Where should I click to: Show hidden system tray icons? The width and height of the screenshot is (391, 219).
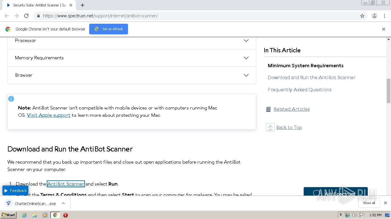(341, 215)
